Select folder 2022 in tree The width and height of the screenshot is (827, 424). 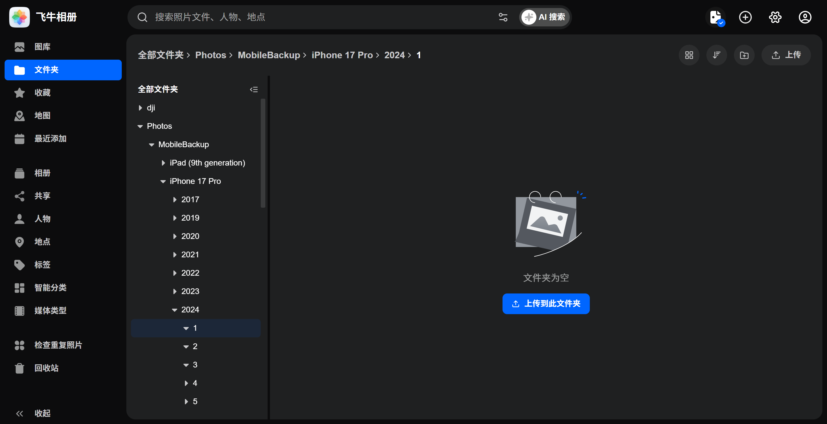pos(190,273)
